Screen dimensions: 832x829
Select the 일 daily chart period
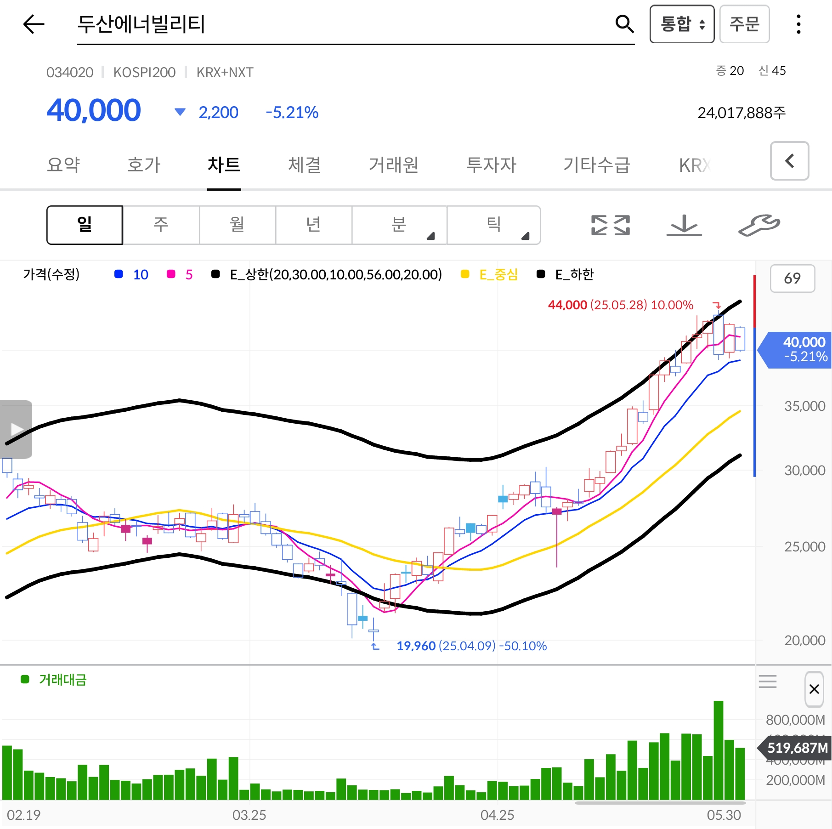click(x=85, y=225)
